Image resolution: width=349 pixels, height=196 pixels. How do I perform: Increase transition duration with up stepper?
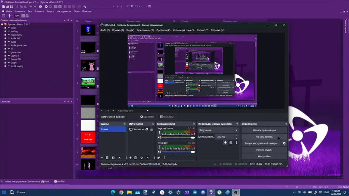tap(237, 135)
